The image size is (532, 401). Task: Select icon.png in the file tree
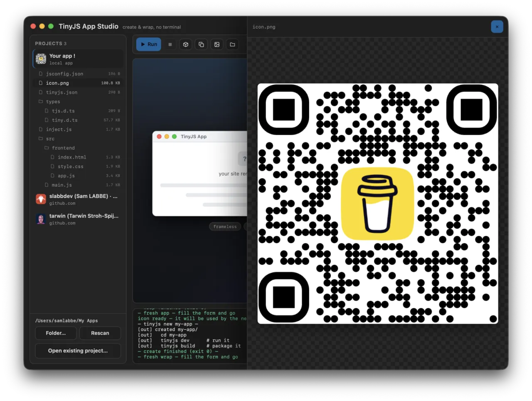(78, 83)
